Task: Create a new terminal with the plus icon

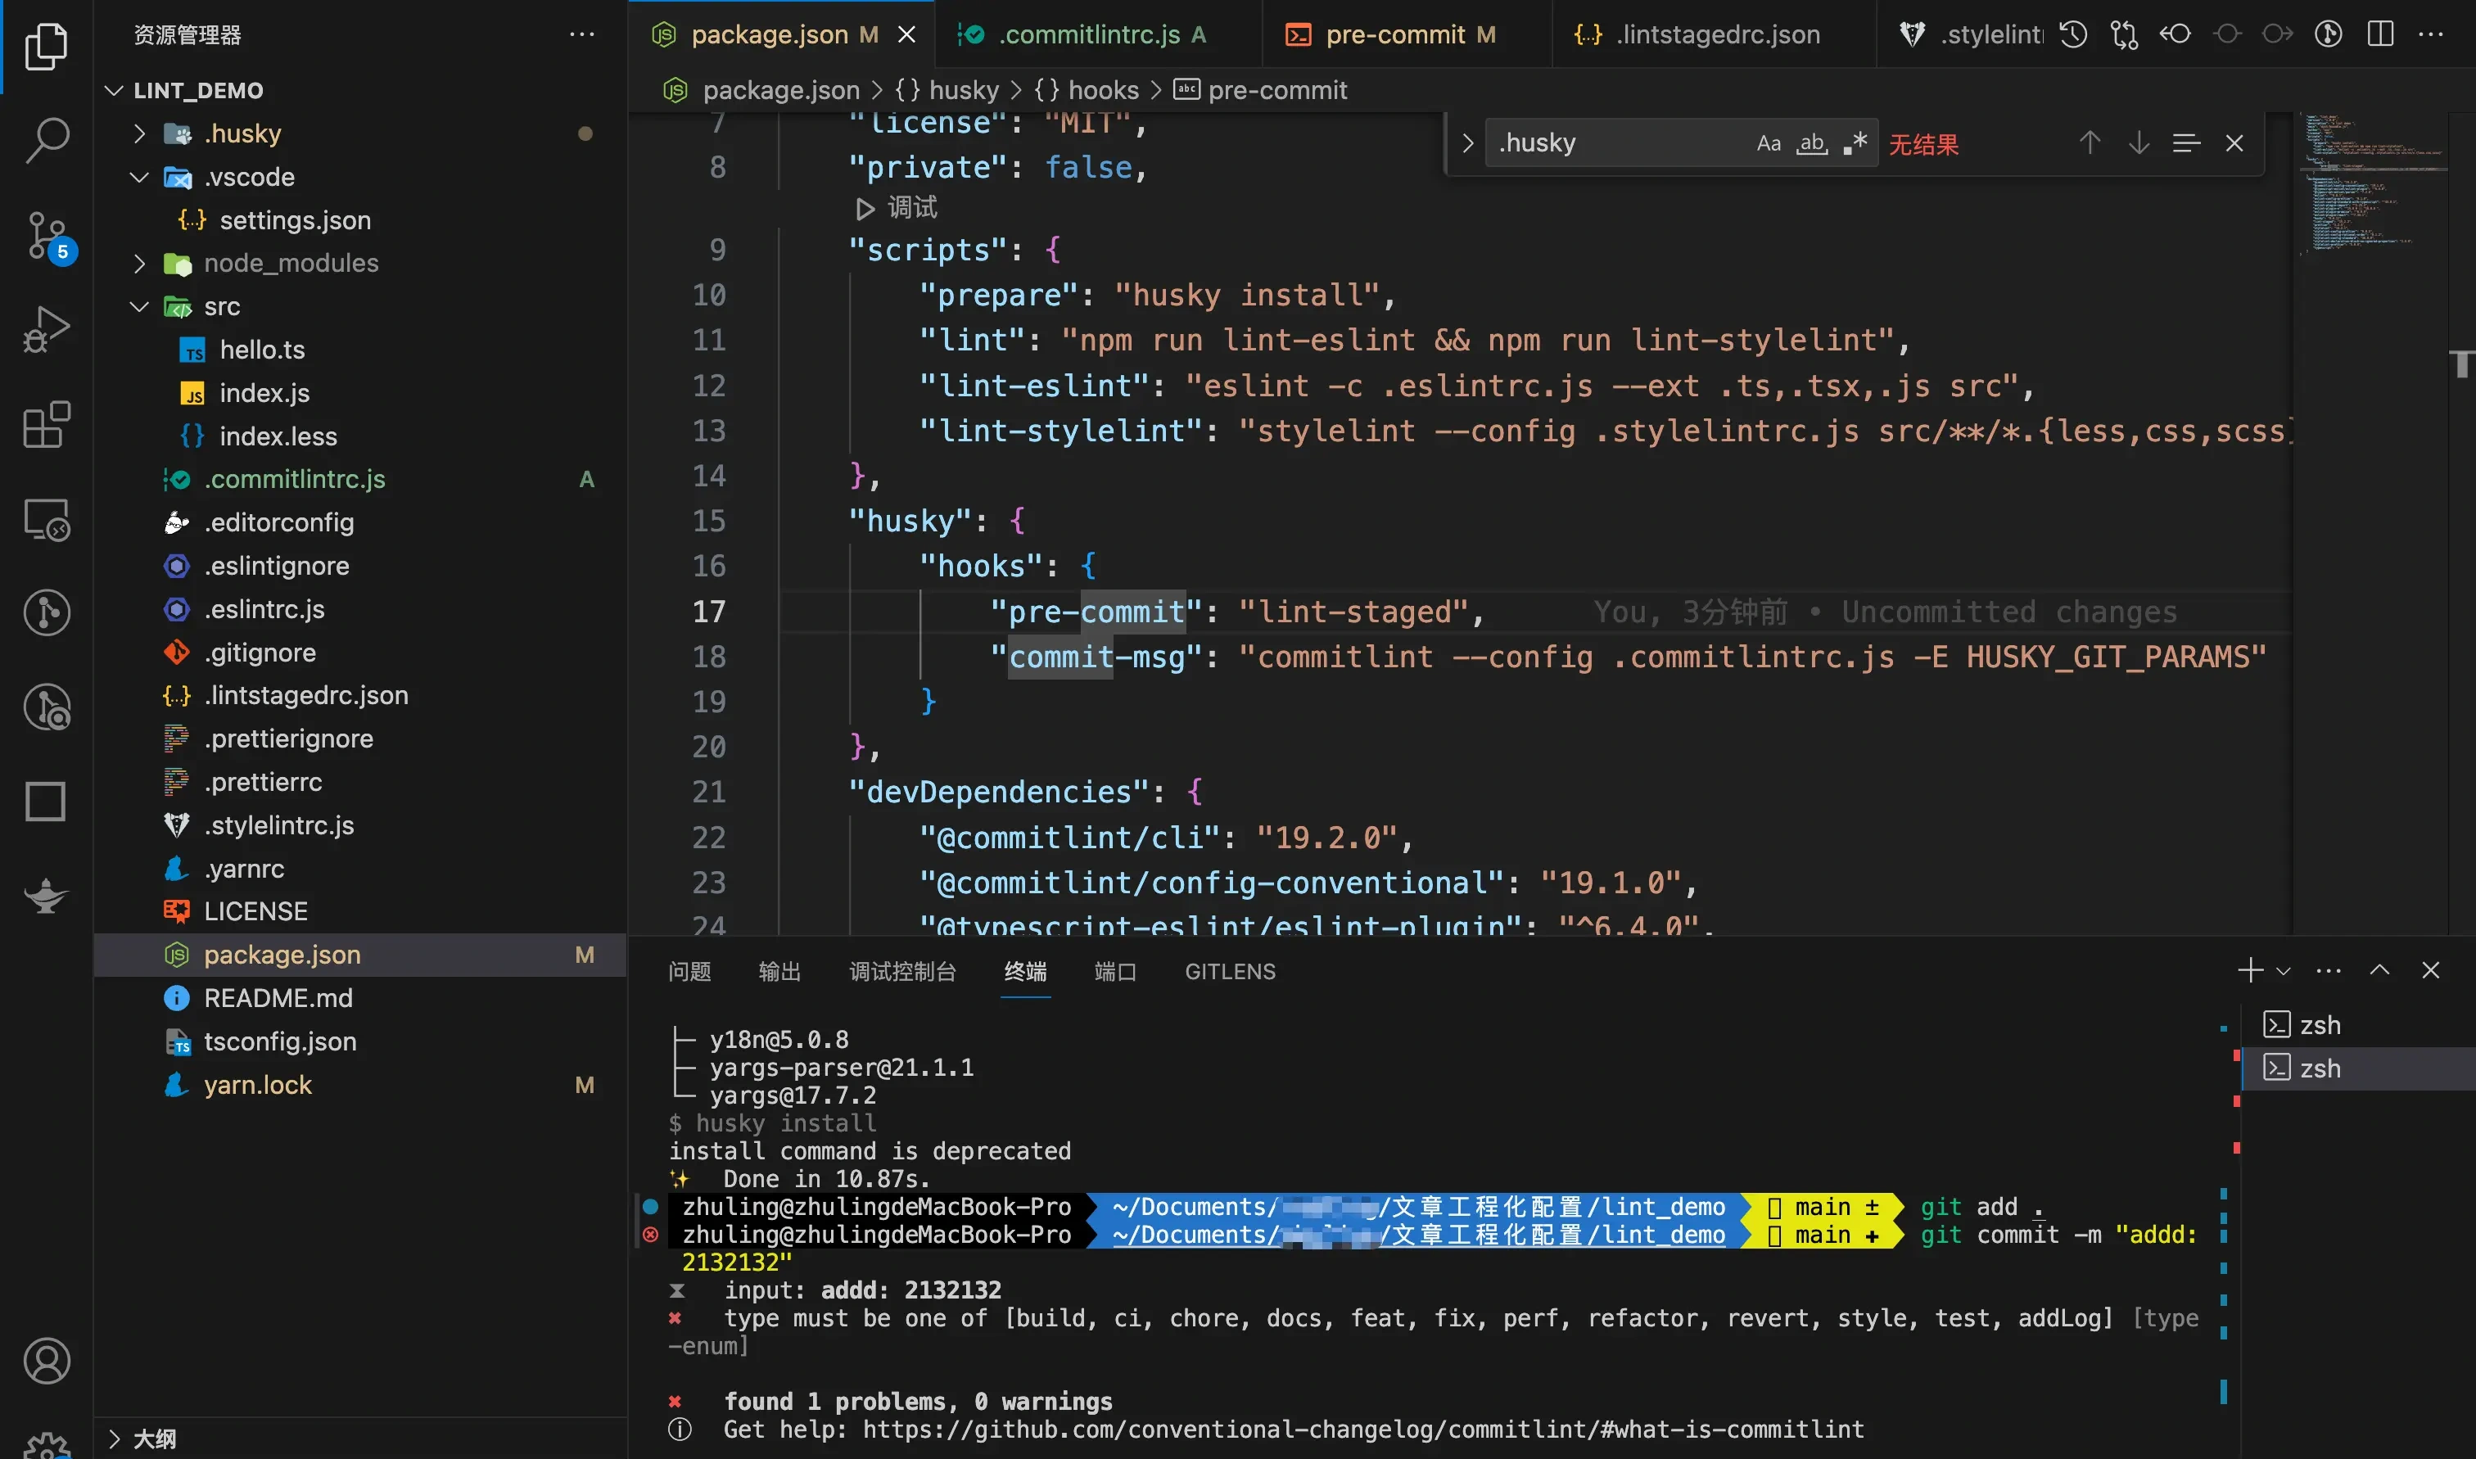Action: pyautogui.click(x=2249, y=970)
